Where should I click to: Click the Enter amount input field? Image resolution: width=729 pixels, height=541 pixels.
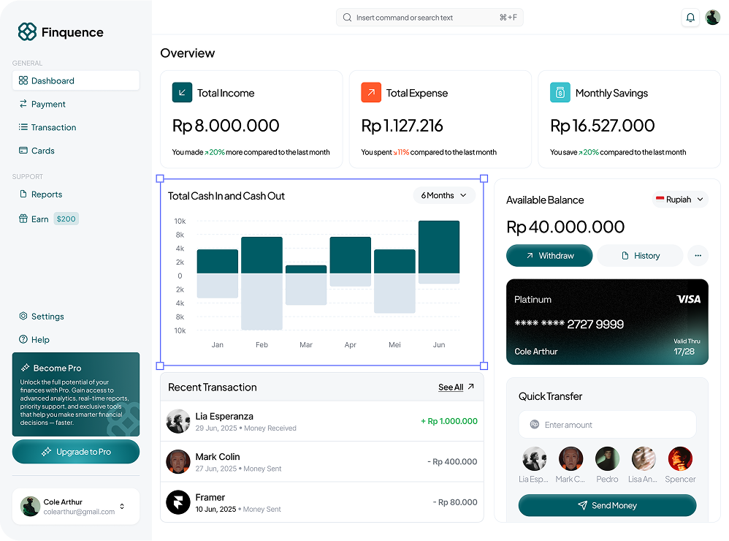tap(607, 425)
